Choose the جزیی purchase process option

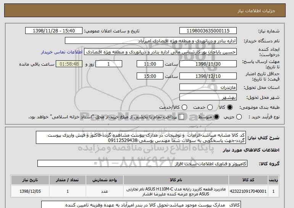pos(239,117)
